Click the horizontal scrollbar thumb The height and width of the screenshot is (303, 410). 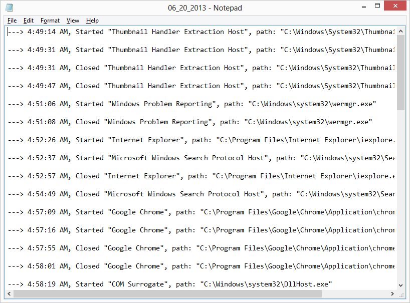167,294
